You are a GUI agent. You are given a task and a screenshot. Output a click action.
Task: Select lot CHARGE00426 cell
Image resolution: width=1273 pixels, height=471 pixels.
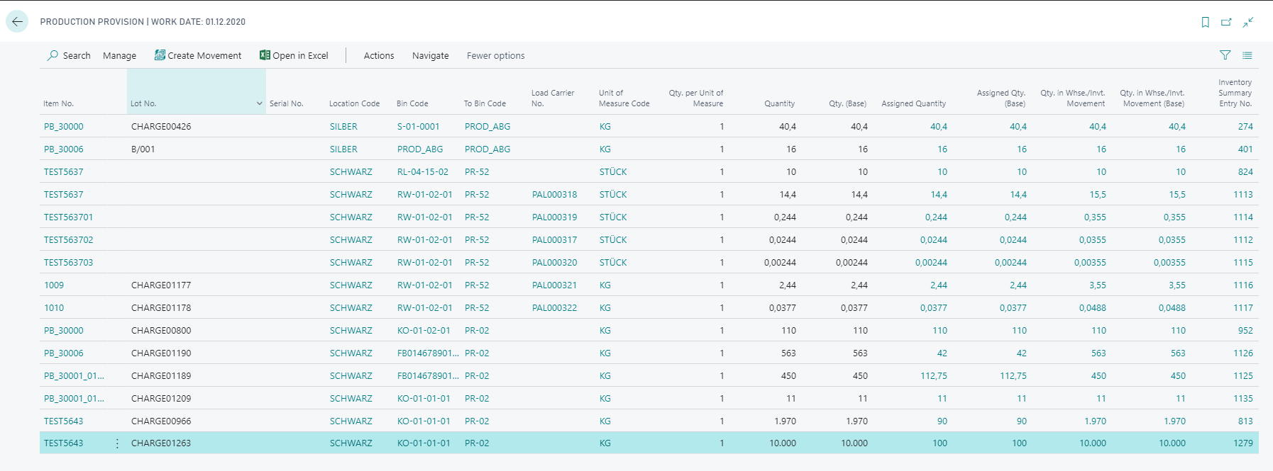(x=161, y=127)
